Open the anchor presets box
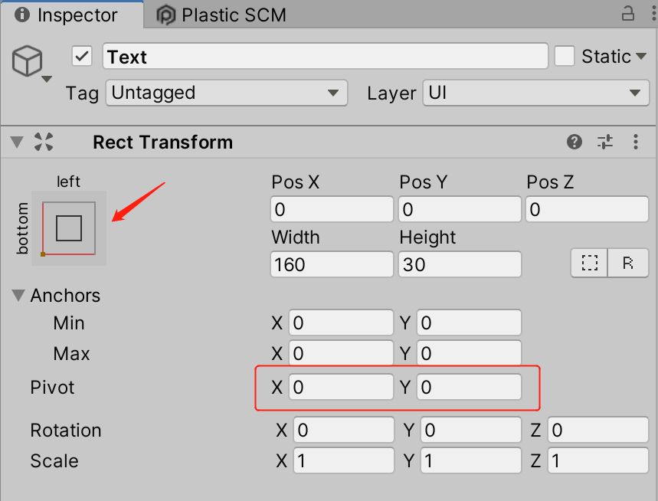The image size is (658, 501). (x=69, y=228)
